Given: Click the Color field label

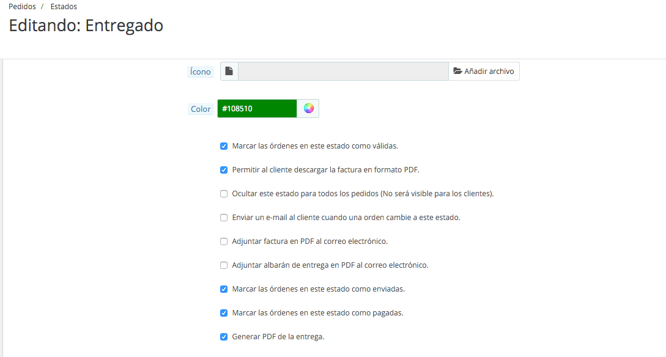Looking at the screenshot, I should 201,109.
